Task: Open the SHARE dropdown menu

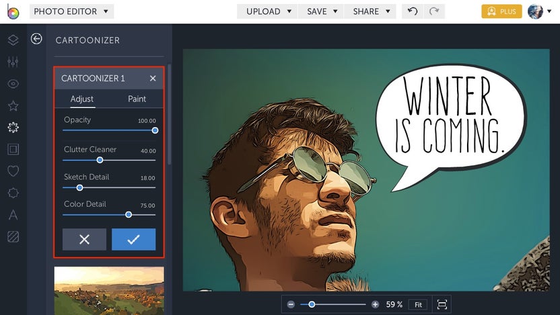Action: click(x=370, y=11)
